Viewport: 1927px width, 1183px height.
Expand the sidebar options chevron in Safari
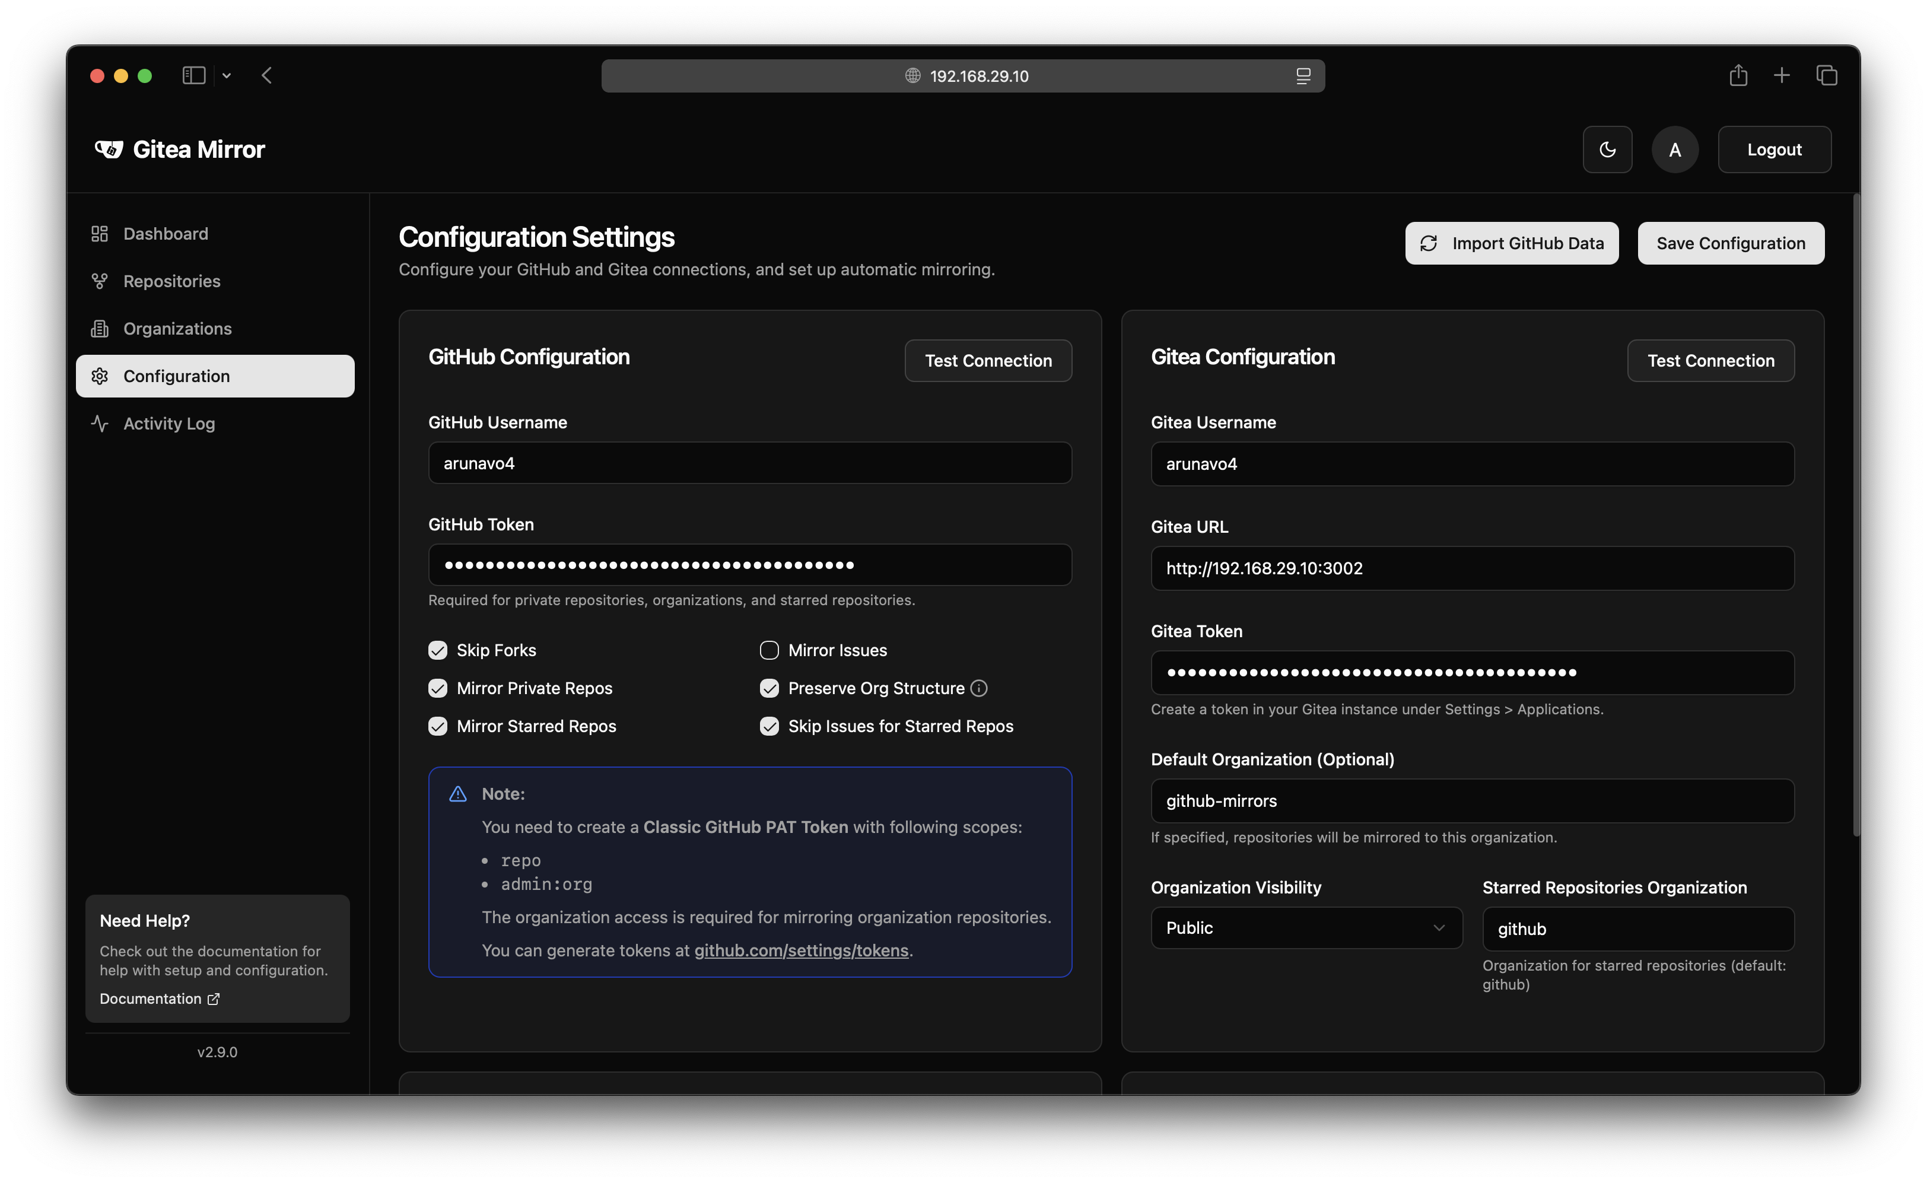pyautogui.click(x=227, y=76)
